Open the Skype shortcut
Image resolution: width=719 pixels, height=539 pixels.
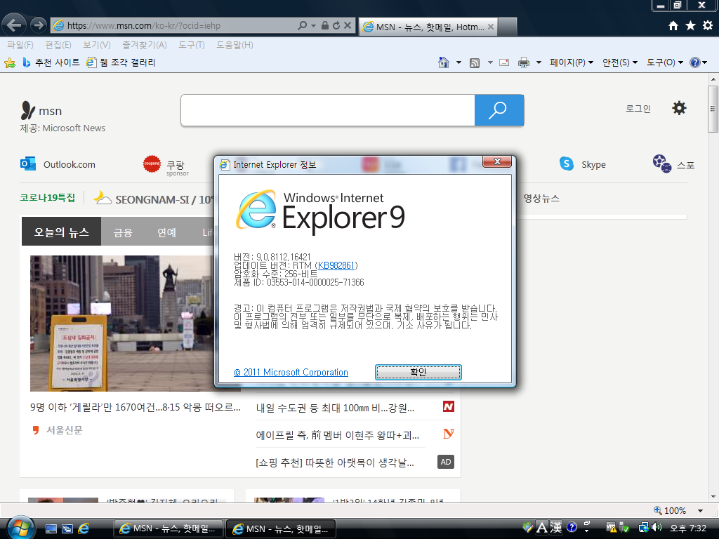pyautogui.click(x=582, y=164)
